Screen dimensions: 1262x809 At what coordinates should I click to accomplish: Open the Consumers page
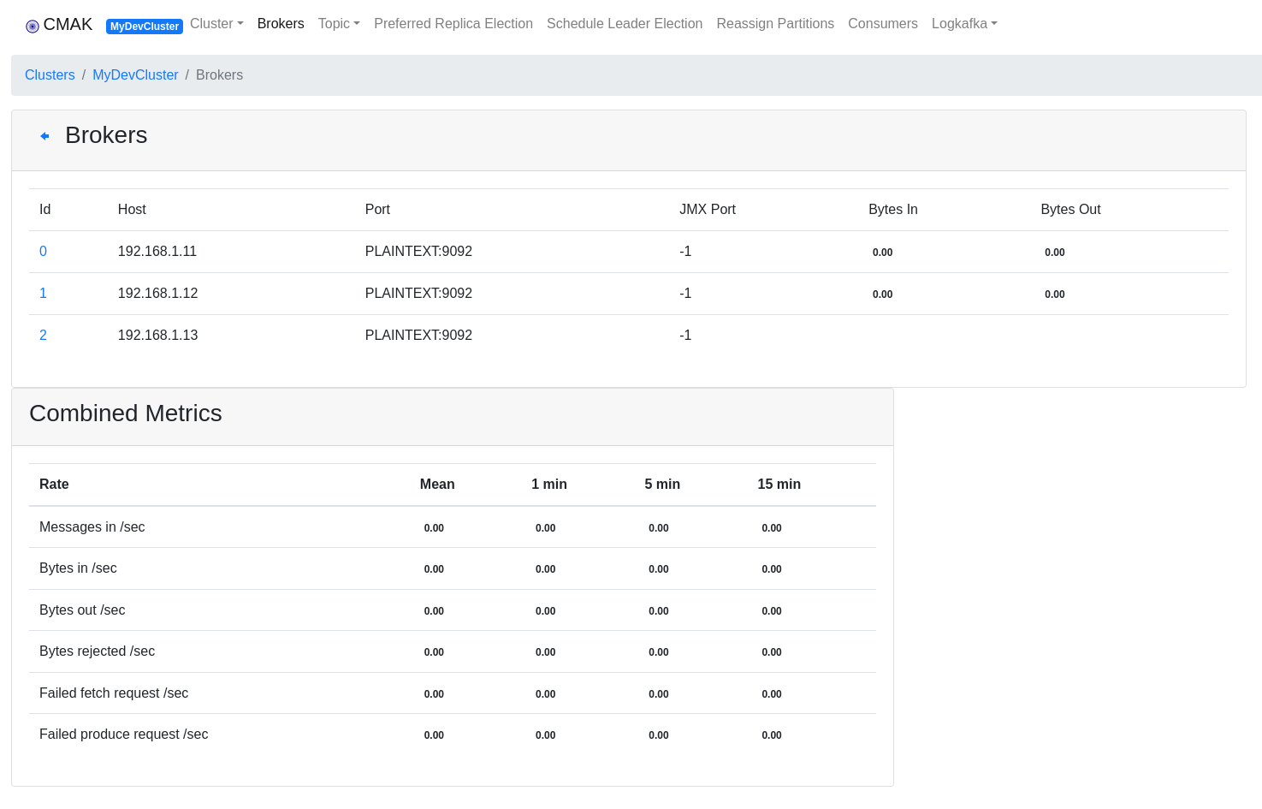882,24
